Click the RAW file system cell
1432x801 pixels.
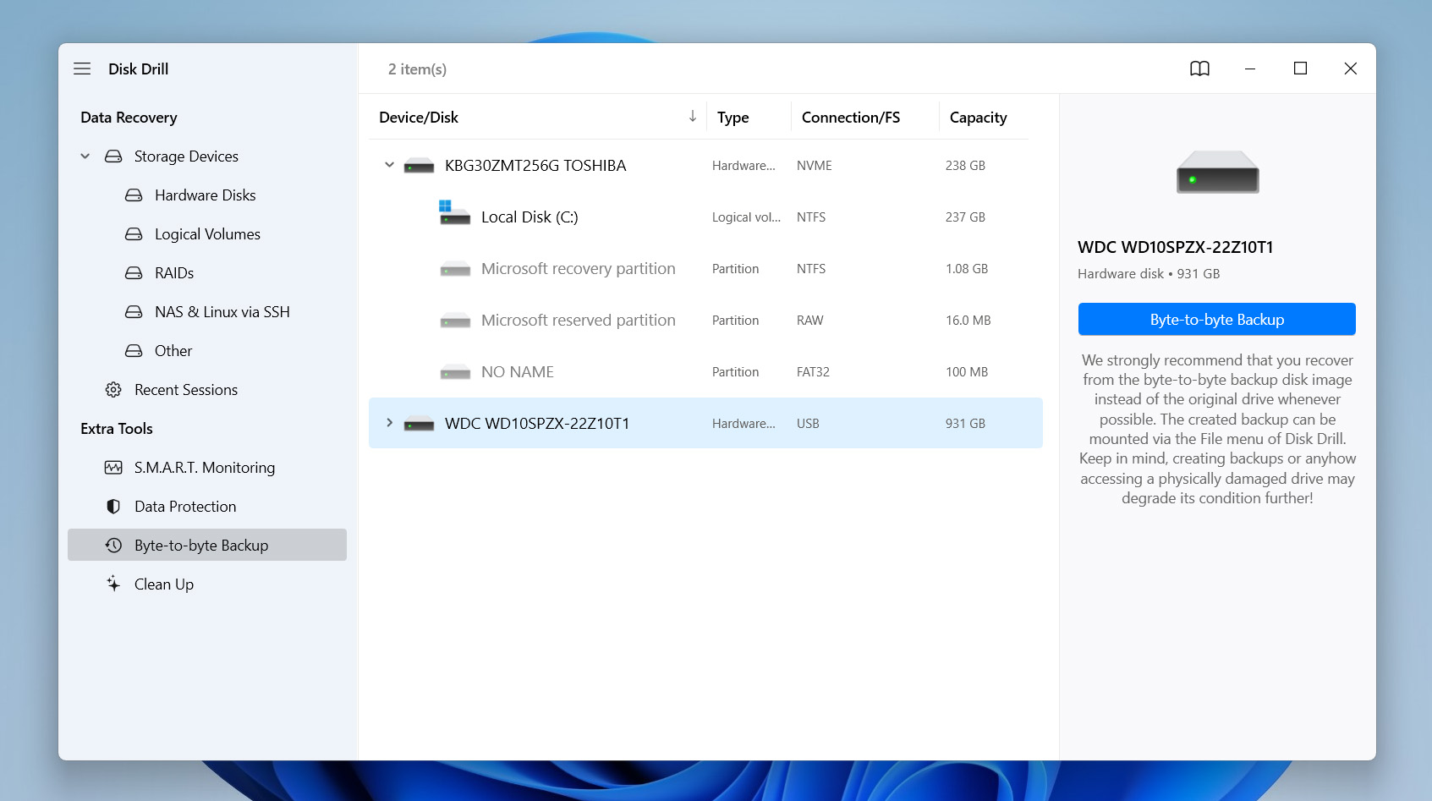(809, 321)
